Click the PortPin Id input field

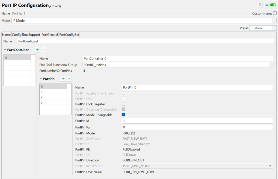197,121
